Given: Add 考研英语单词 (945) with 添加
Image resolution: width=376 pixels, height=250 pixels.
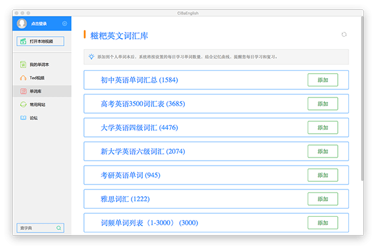Looking at the screenshot, I should pos(323,175).
